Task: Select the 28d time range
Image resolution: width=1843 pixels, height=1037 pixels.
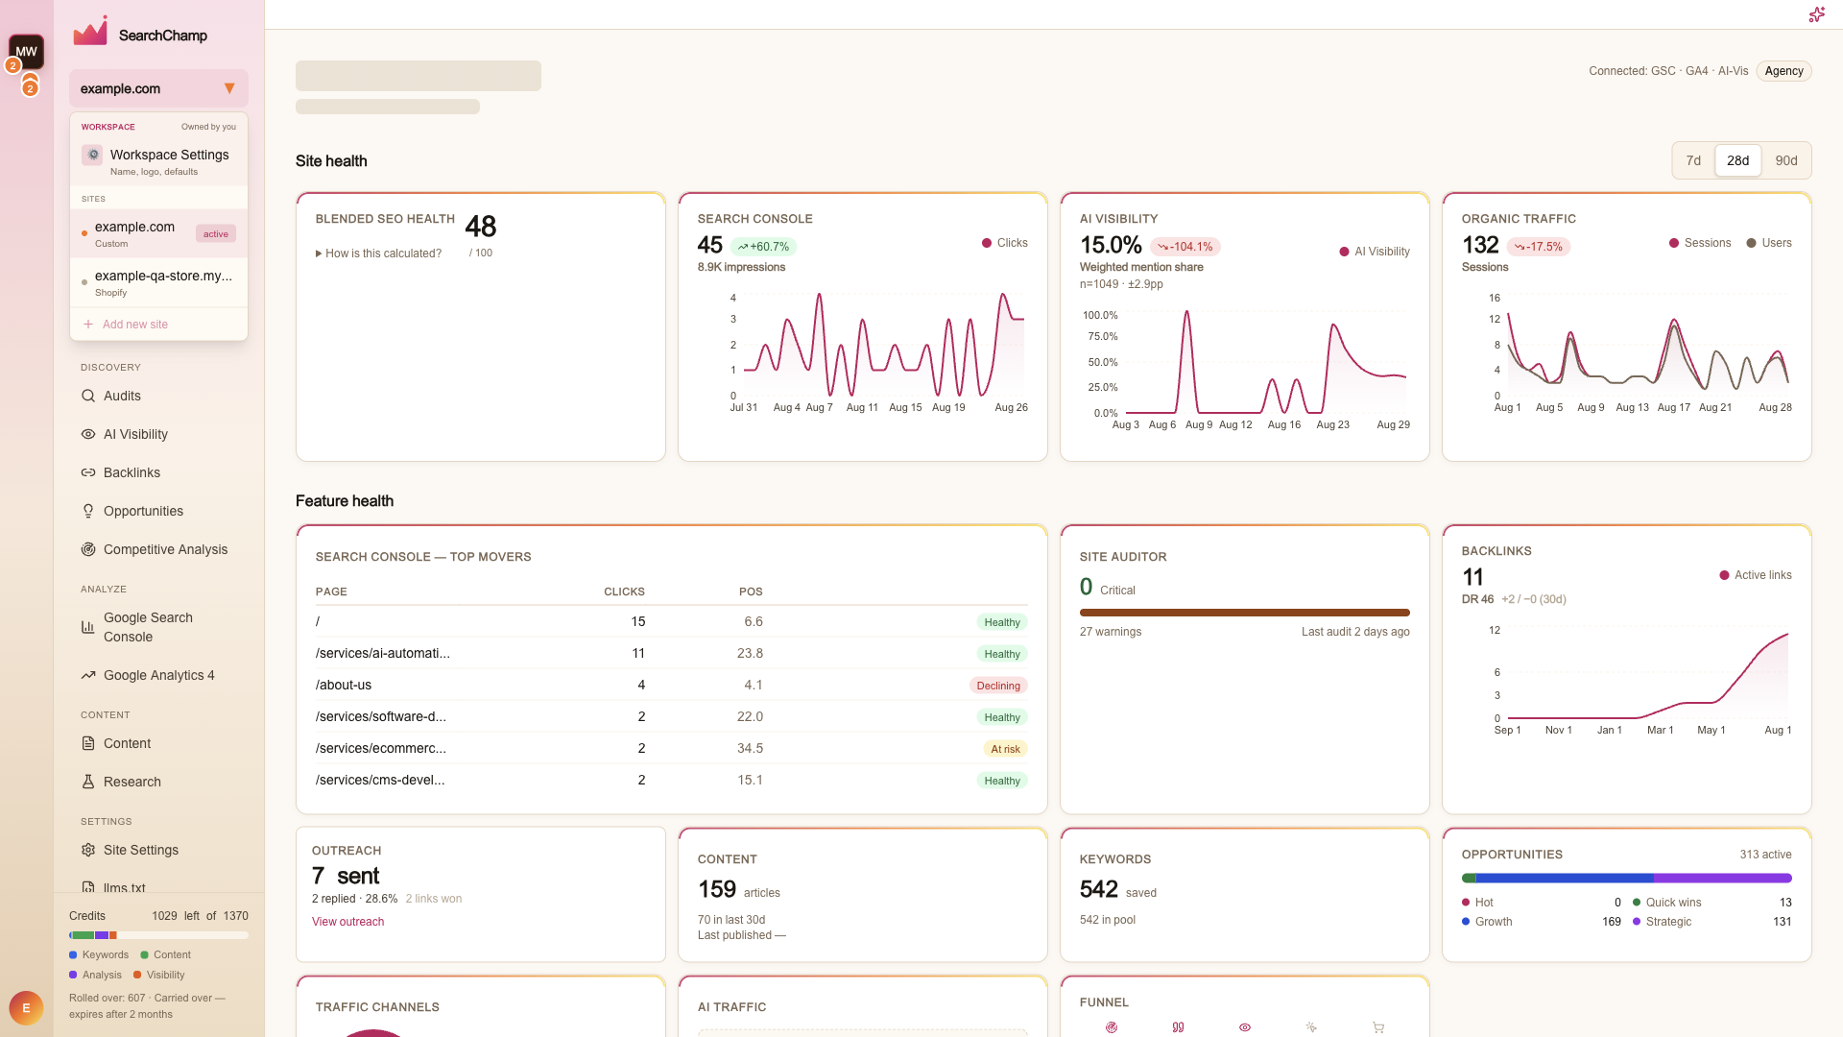Action: [x=1737, y=160]
